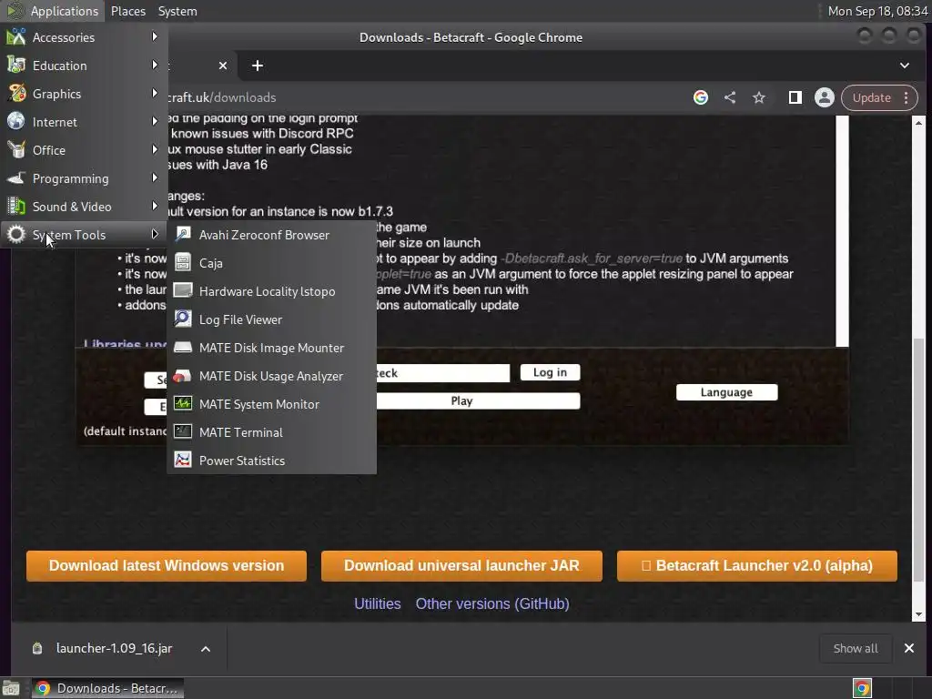Click the page vertical scrollbar thumb
The width and height of the screenshot is (932, 699).
click(x=919, y=460)
